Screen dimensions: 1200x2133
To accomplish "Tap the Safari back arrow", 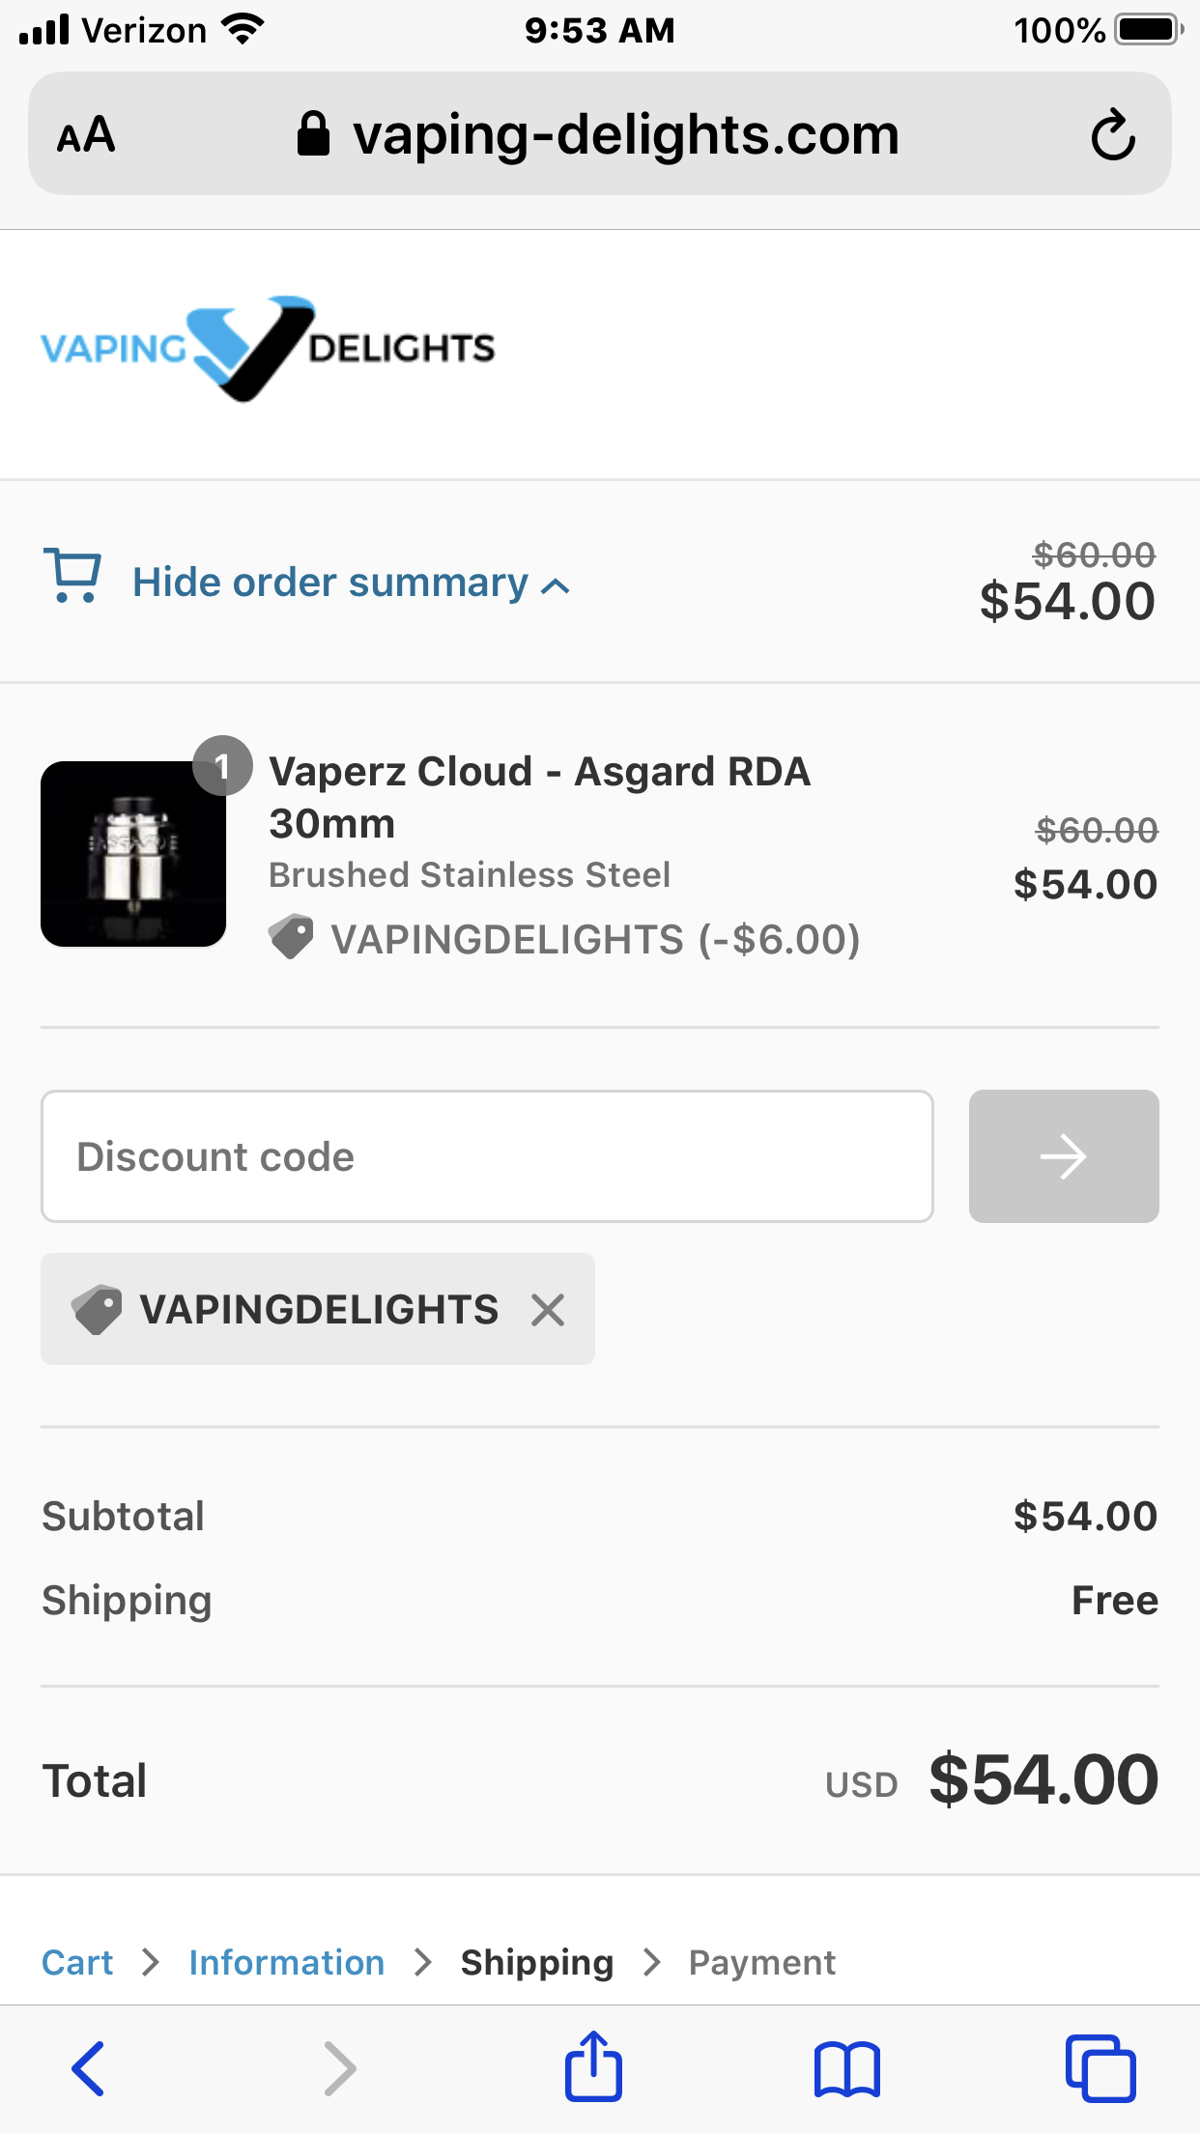I will [88, 2068].
